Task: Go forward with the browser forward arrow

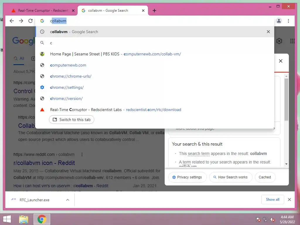Action: (21, 21)
